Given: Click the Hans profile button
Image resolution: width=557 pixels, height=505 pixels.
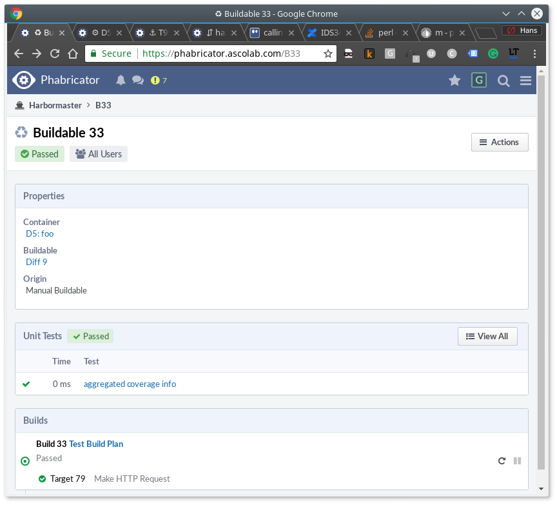Looking at the screenshot, I should click(522, 30).
